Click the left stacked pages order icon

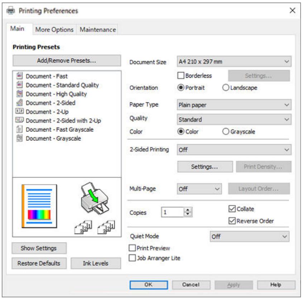coord(83,227)
